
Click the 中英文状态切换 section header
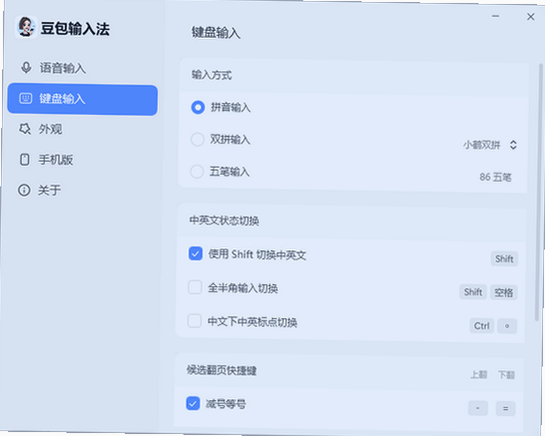pyautogui.click(x=224, y=220)
